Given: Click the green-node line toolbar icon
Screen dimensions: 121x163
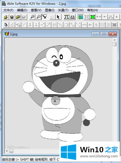Looking at the screenshot, I should (67, 17).
